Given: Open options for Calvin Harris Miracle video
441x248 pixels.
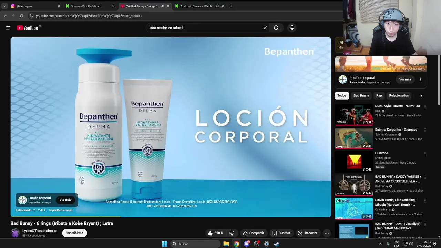Looking at the screenshot, I should [x=425, y=200].
